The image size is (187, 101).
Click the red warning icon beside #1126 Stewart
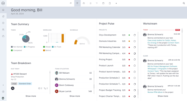12,74
